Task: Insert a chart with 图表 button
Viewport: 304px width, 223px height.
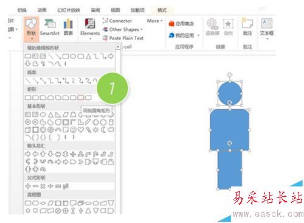Action: 68,27
